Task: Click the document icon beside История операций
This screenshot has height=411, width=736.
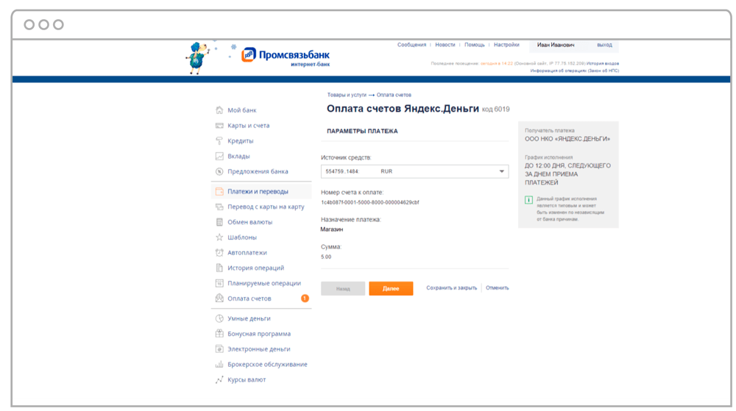Action: point(219,268)
